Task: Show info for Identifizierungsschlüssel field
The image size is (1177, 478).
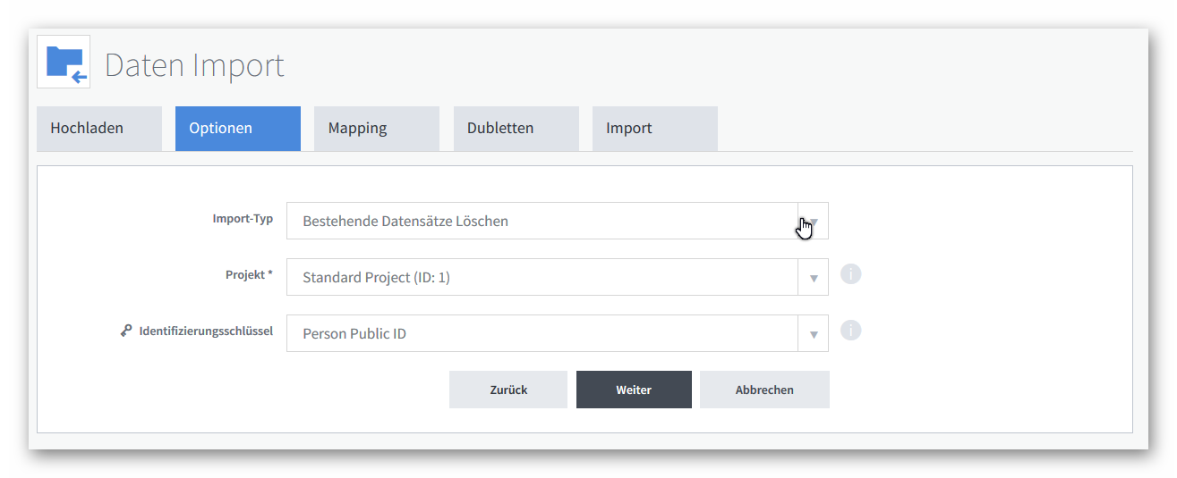Action: (850, 331)
